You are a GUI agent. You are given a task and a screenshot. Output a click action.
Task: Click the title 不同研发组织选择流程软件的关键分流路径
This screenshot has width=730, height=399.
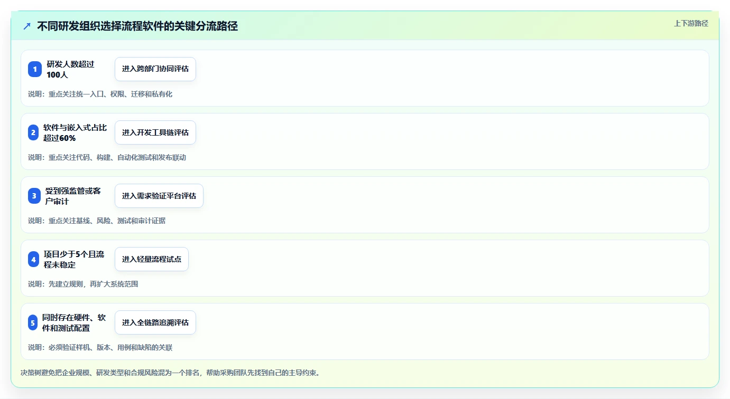pyautogui.click(x=137, y=26)
